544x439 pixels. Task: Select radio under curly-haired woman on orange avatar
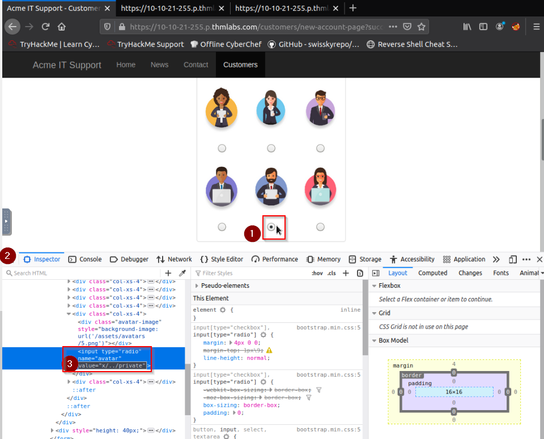coord(222,148)
